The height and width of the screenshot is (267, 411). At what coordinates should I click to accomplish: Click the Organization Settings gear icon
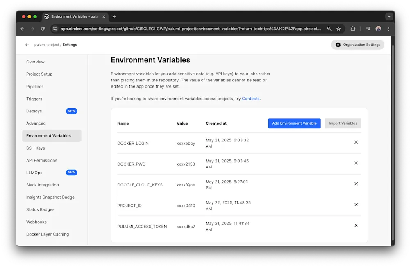click(338, 44)
